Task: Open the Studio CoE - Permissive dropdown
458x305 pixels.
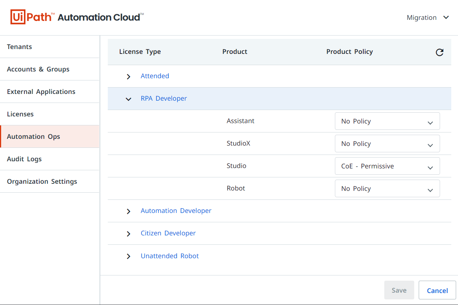Action: pos(387,166)
